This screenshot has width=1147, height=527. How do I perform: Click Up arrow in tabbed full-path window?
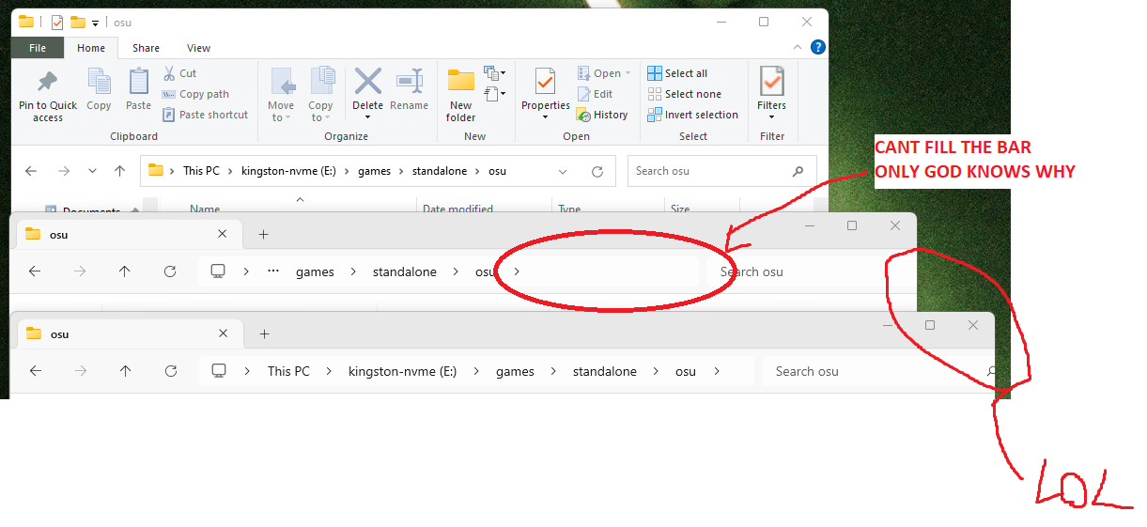click(x=125, y=371)
